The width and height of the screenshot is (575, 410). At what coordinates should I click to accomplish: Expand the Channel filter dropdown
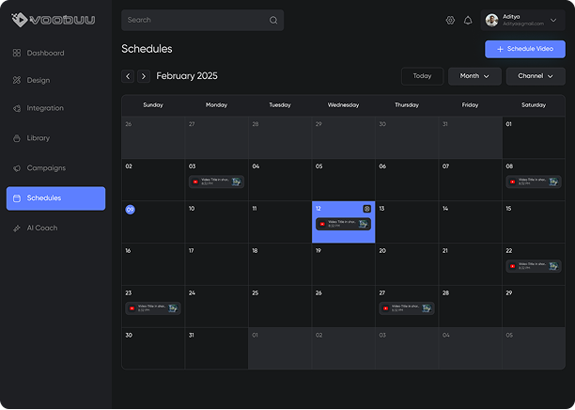tap(536, 76)
